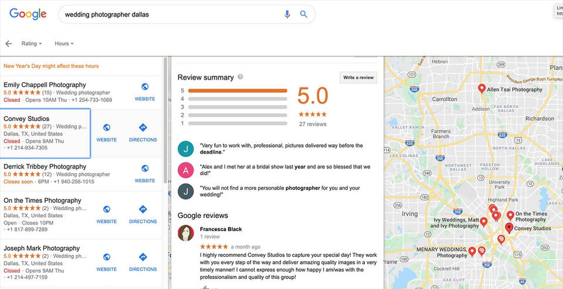Select Convey Studios listing title
563x289 pixels.
click(26, 119)
